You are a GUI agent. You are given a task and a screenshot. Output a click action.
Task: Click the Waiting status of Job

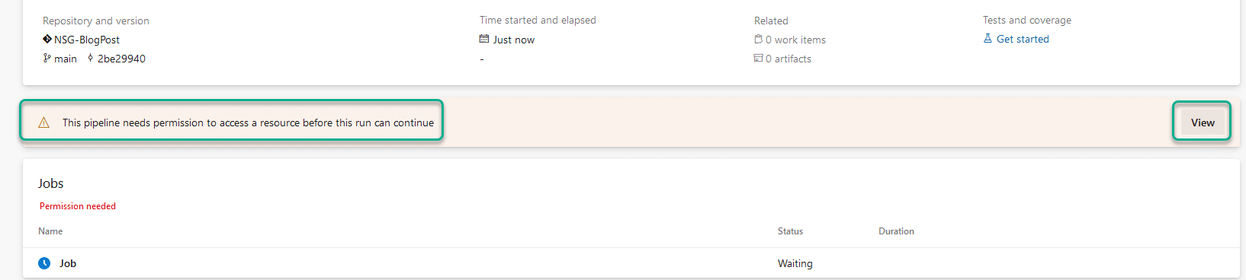point(795,263)
